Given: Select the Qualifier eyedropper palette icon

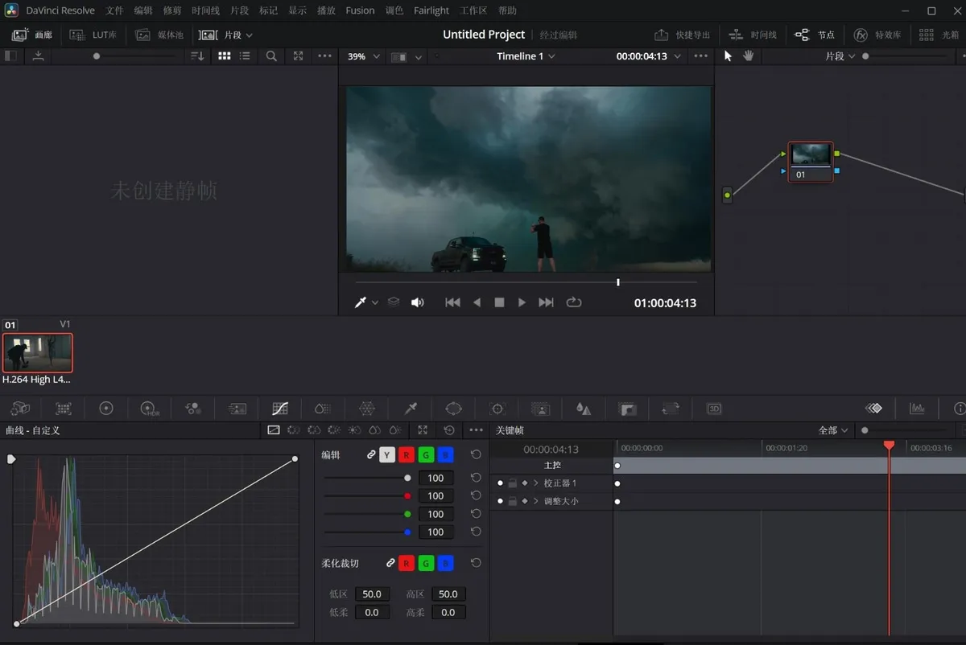Looking at the screenshot, I should point(410,409).
